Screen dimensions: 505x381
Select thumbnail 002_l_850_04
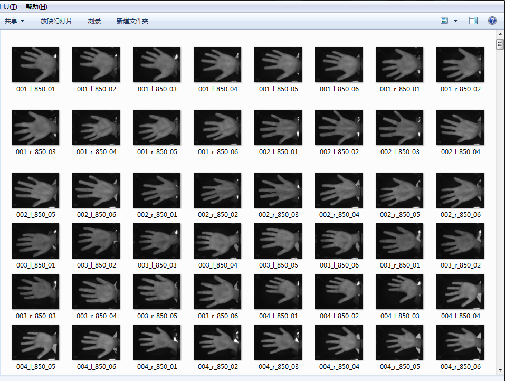(x=460, y=128)
